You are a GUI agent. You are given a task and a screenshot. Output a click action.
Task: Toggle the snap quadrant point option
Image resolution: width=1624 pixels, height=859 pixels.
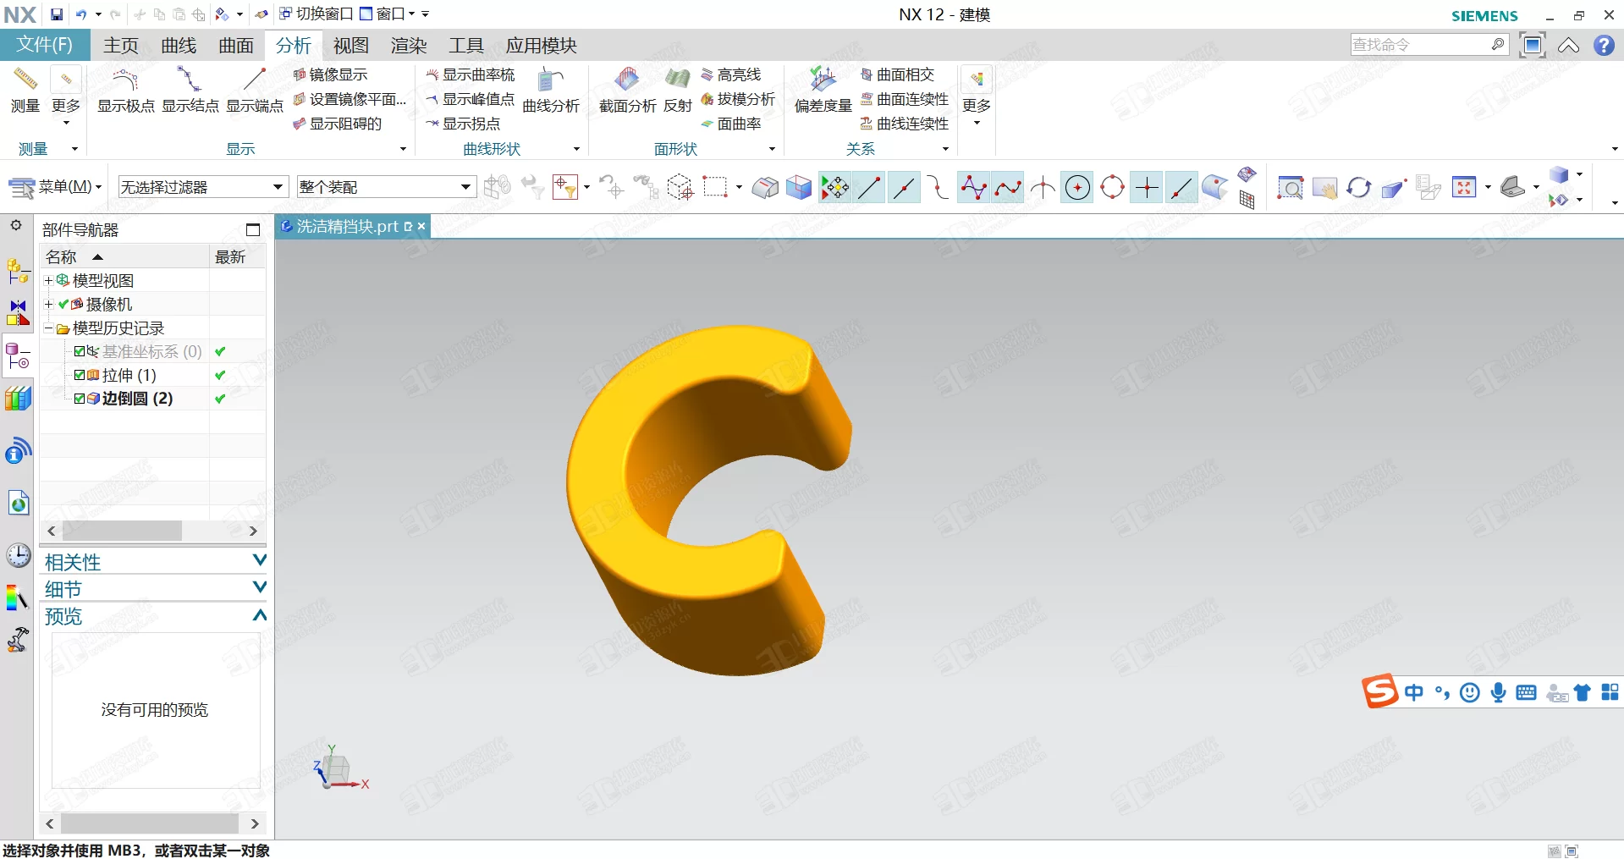pyautogui.click(x=1112, y=187)
